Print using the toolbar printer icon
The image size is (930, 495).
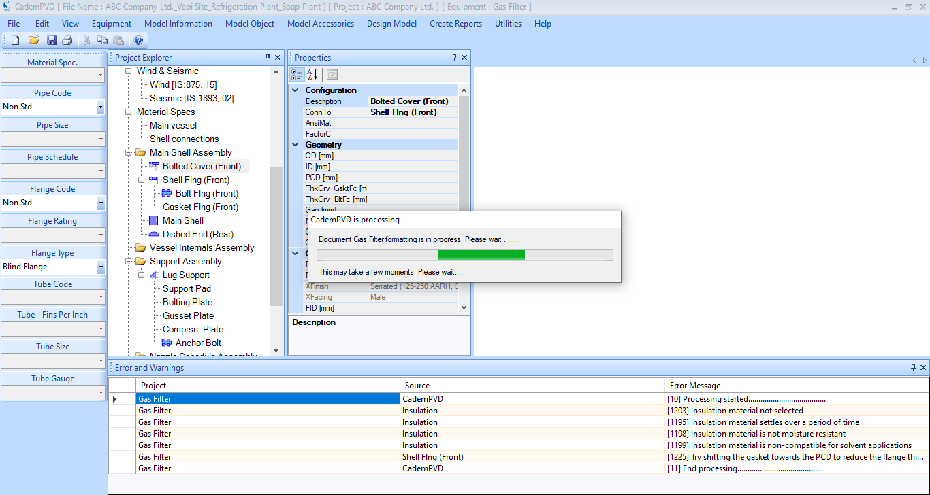67,40
